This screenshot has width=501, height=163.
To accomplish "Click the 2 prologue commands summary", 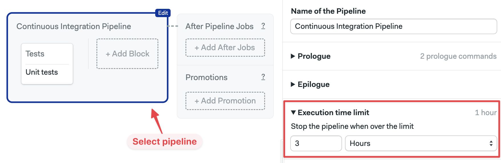I will click(458, 56).
